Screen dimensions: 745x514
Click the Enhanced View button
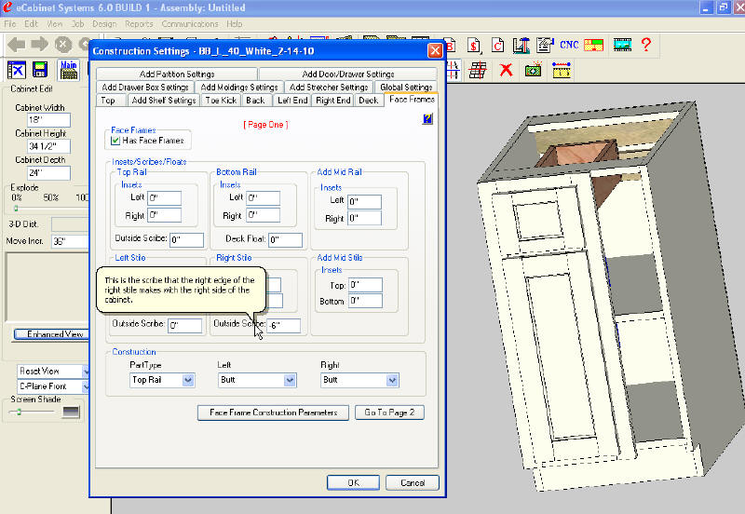click(52, 334)
